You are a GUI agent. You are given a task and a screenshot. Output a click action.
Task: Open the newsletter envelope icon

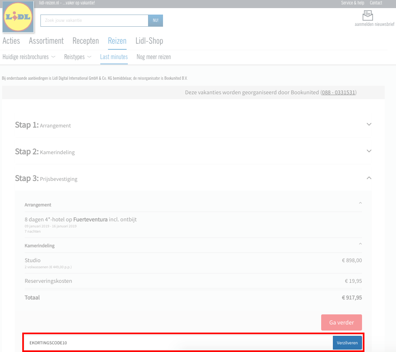pyautogui.click(x=367, y=15)
